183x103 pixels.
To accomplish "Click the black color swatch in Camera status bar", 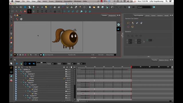I will click(115, 55).
